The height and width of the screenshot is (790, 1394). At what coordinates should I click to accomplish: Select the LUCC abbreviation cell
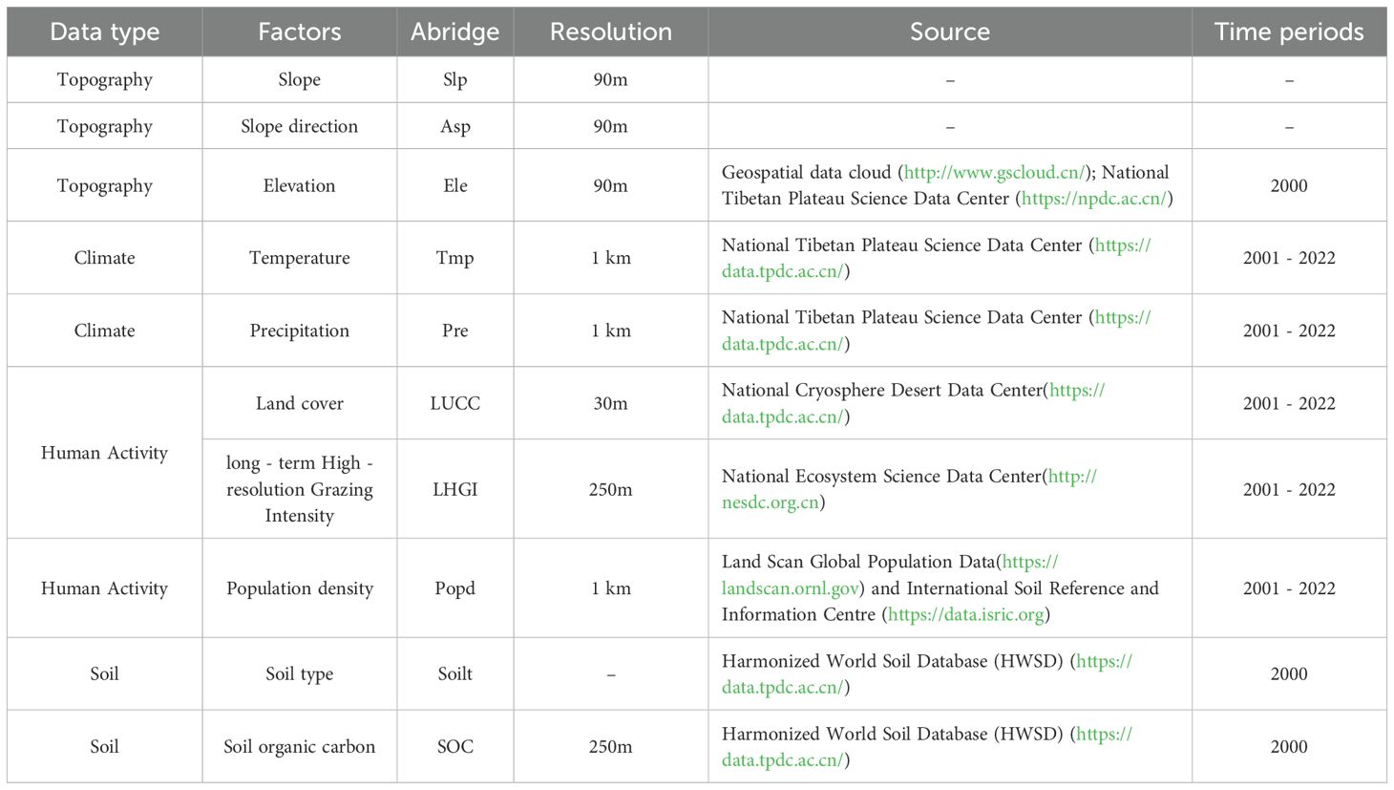(x=454, y=403)
